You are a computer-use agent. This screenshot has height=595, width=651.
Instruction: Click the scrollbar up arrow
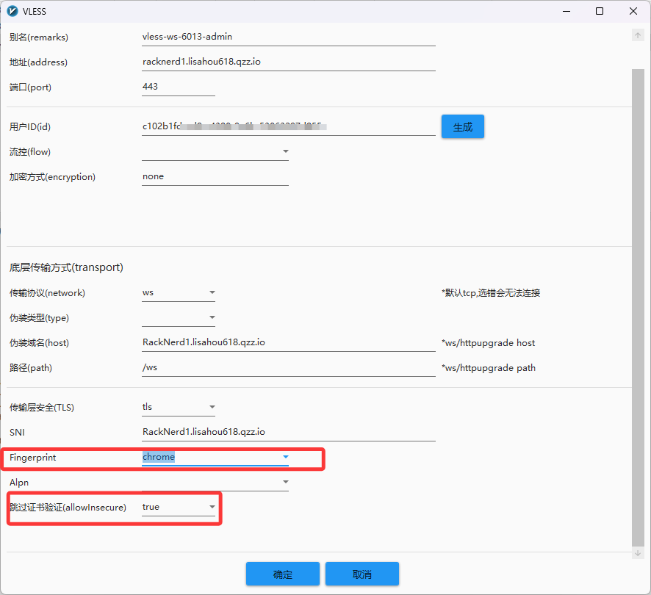tap(637, 35)
